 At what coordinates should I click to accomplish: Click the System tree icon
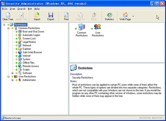pos(20,59)
